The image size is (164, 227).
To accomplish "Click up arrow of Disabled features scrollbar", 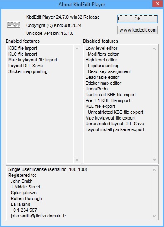I will (154, 49).
